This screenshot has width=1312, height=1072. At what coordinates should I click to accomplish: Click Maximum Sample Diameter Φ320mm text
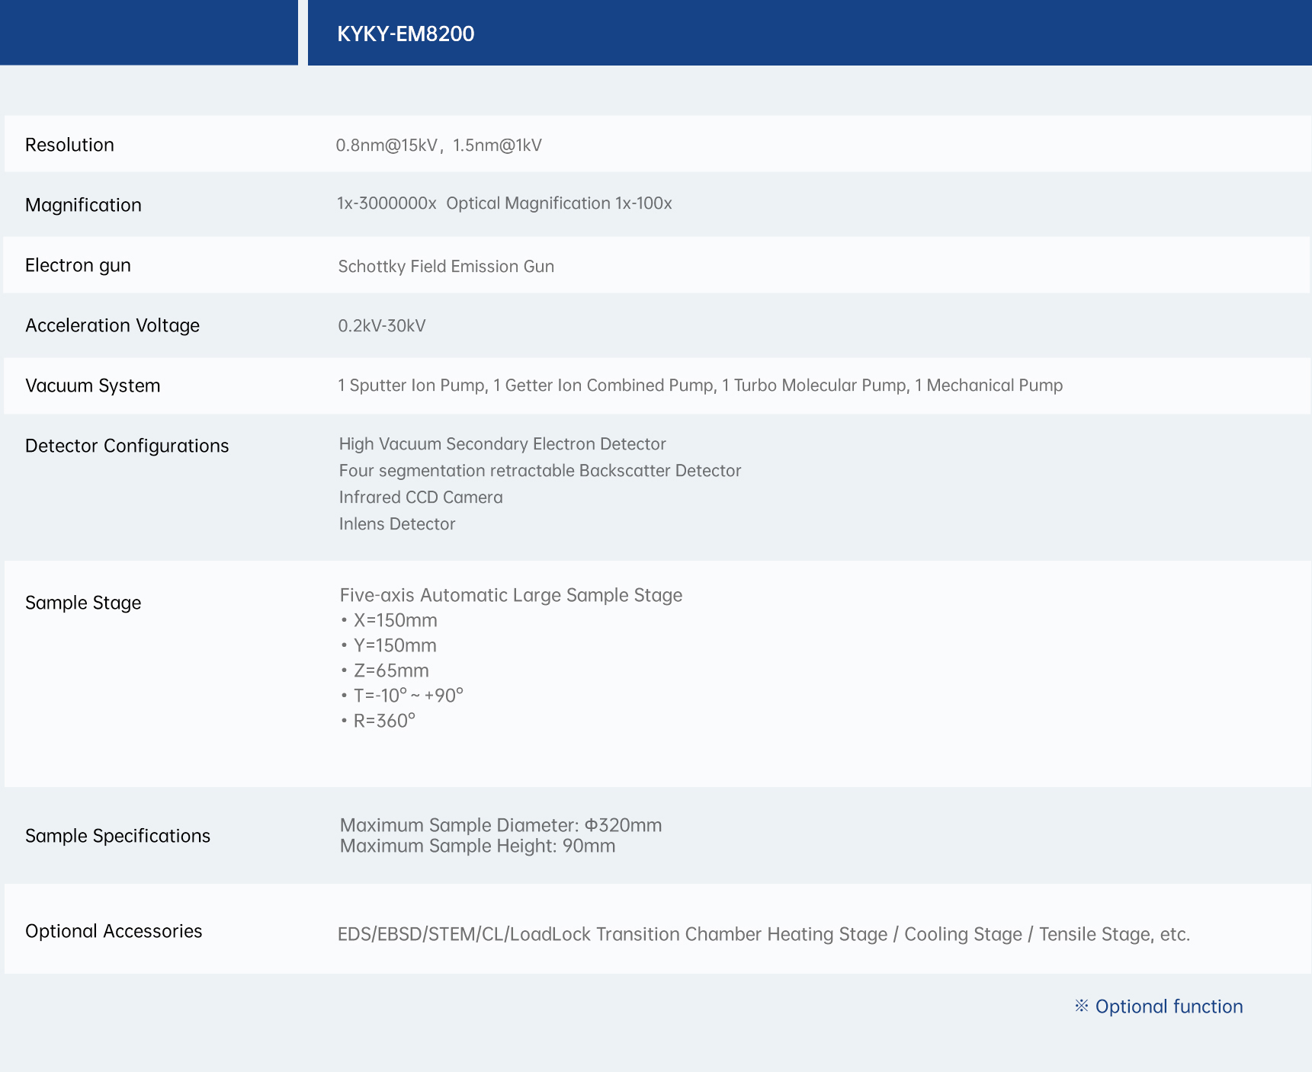[501, 825]
